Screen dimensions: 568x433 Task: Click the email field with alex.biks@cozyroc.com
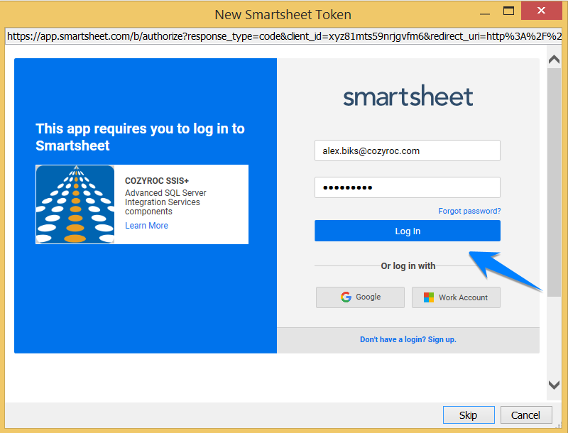click(x=407, y=150)
